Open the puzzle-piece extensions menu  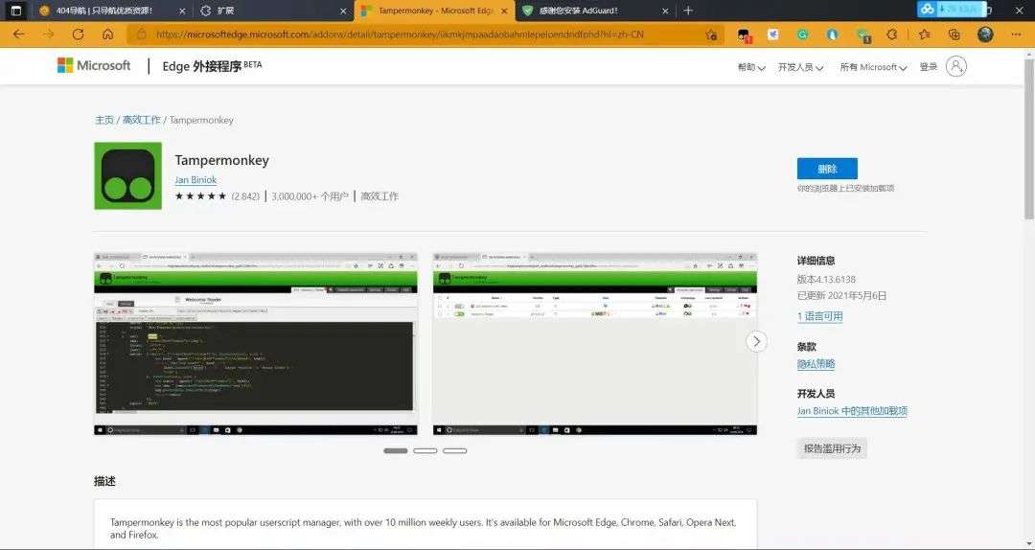pyautogui.click(x=892, y=34)
